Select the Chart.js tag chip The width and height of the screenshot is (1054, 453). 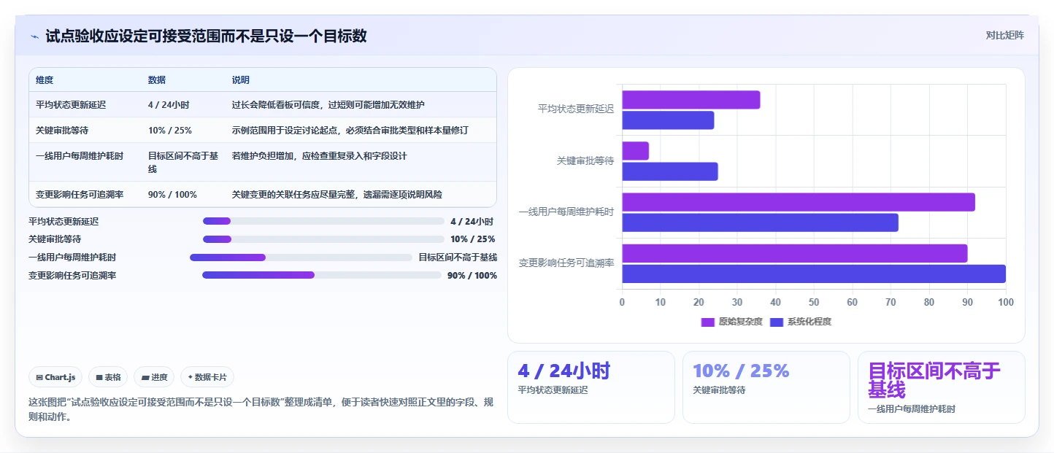click(x=55, y=377)
